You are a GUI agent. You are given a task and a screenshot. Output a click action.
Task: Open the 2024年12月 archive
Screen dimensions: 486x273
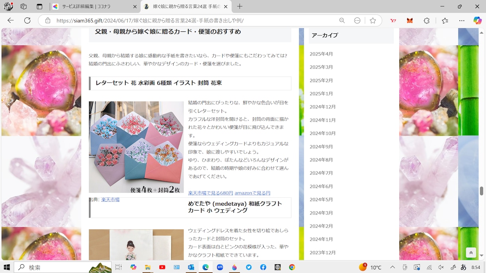click(323, 107)
